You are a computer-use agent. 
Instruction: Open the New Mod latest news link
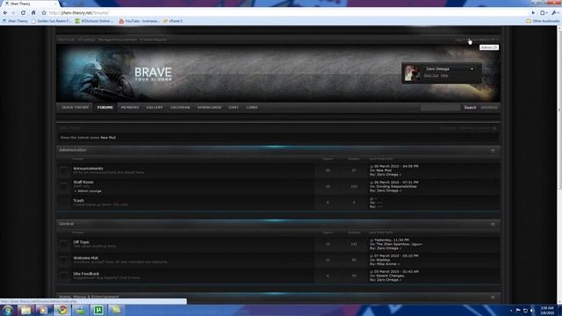(x=108, y=138)
